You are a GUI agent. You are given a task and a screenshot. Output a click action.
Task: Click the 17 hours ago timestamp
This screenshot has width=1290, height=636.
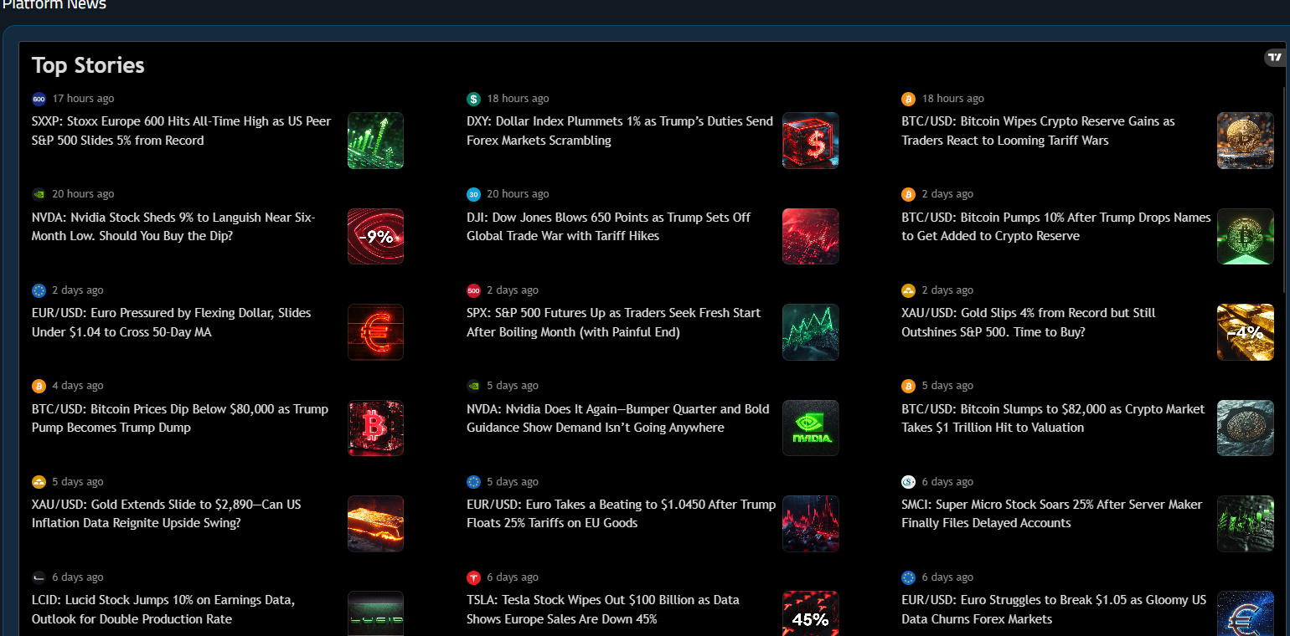83,99
